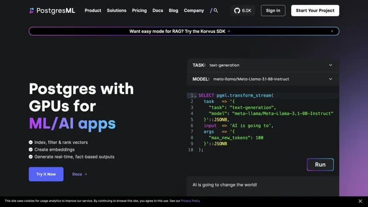The image size is (368, 207).
Task: Close the cookie notice bar
Action: pos(360,201)
